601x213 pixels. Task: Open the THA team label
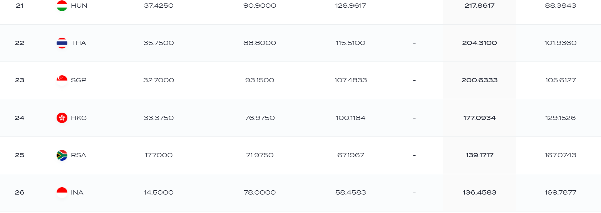point(79,43)
